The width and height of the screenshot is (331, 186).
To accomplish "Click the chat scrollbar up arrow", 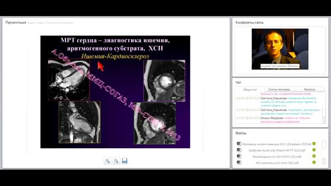I will (x=324, y=118).
